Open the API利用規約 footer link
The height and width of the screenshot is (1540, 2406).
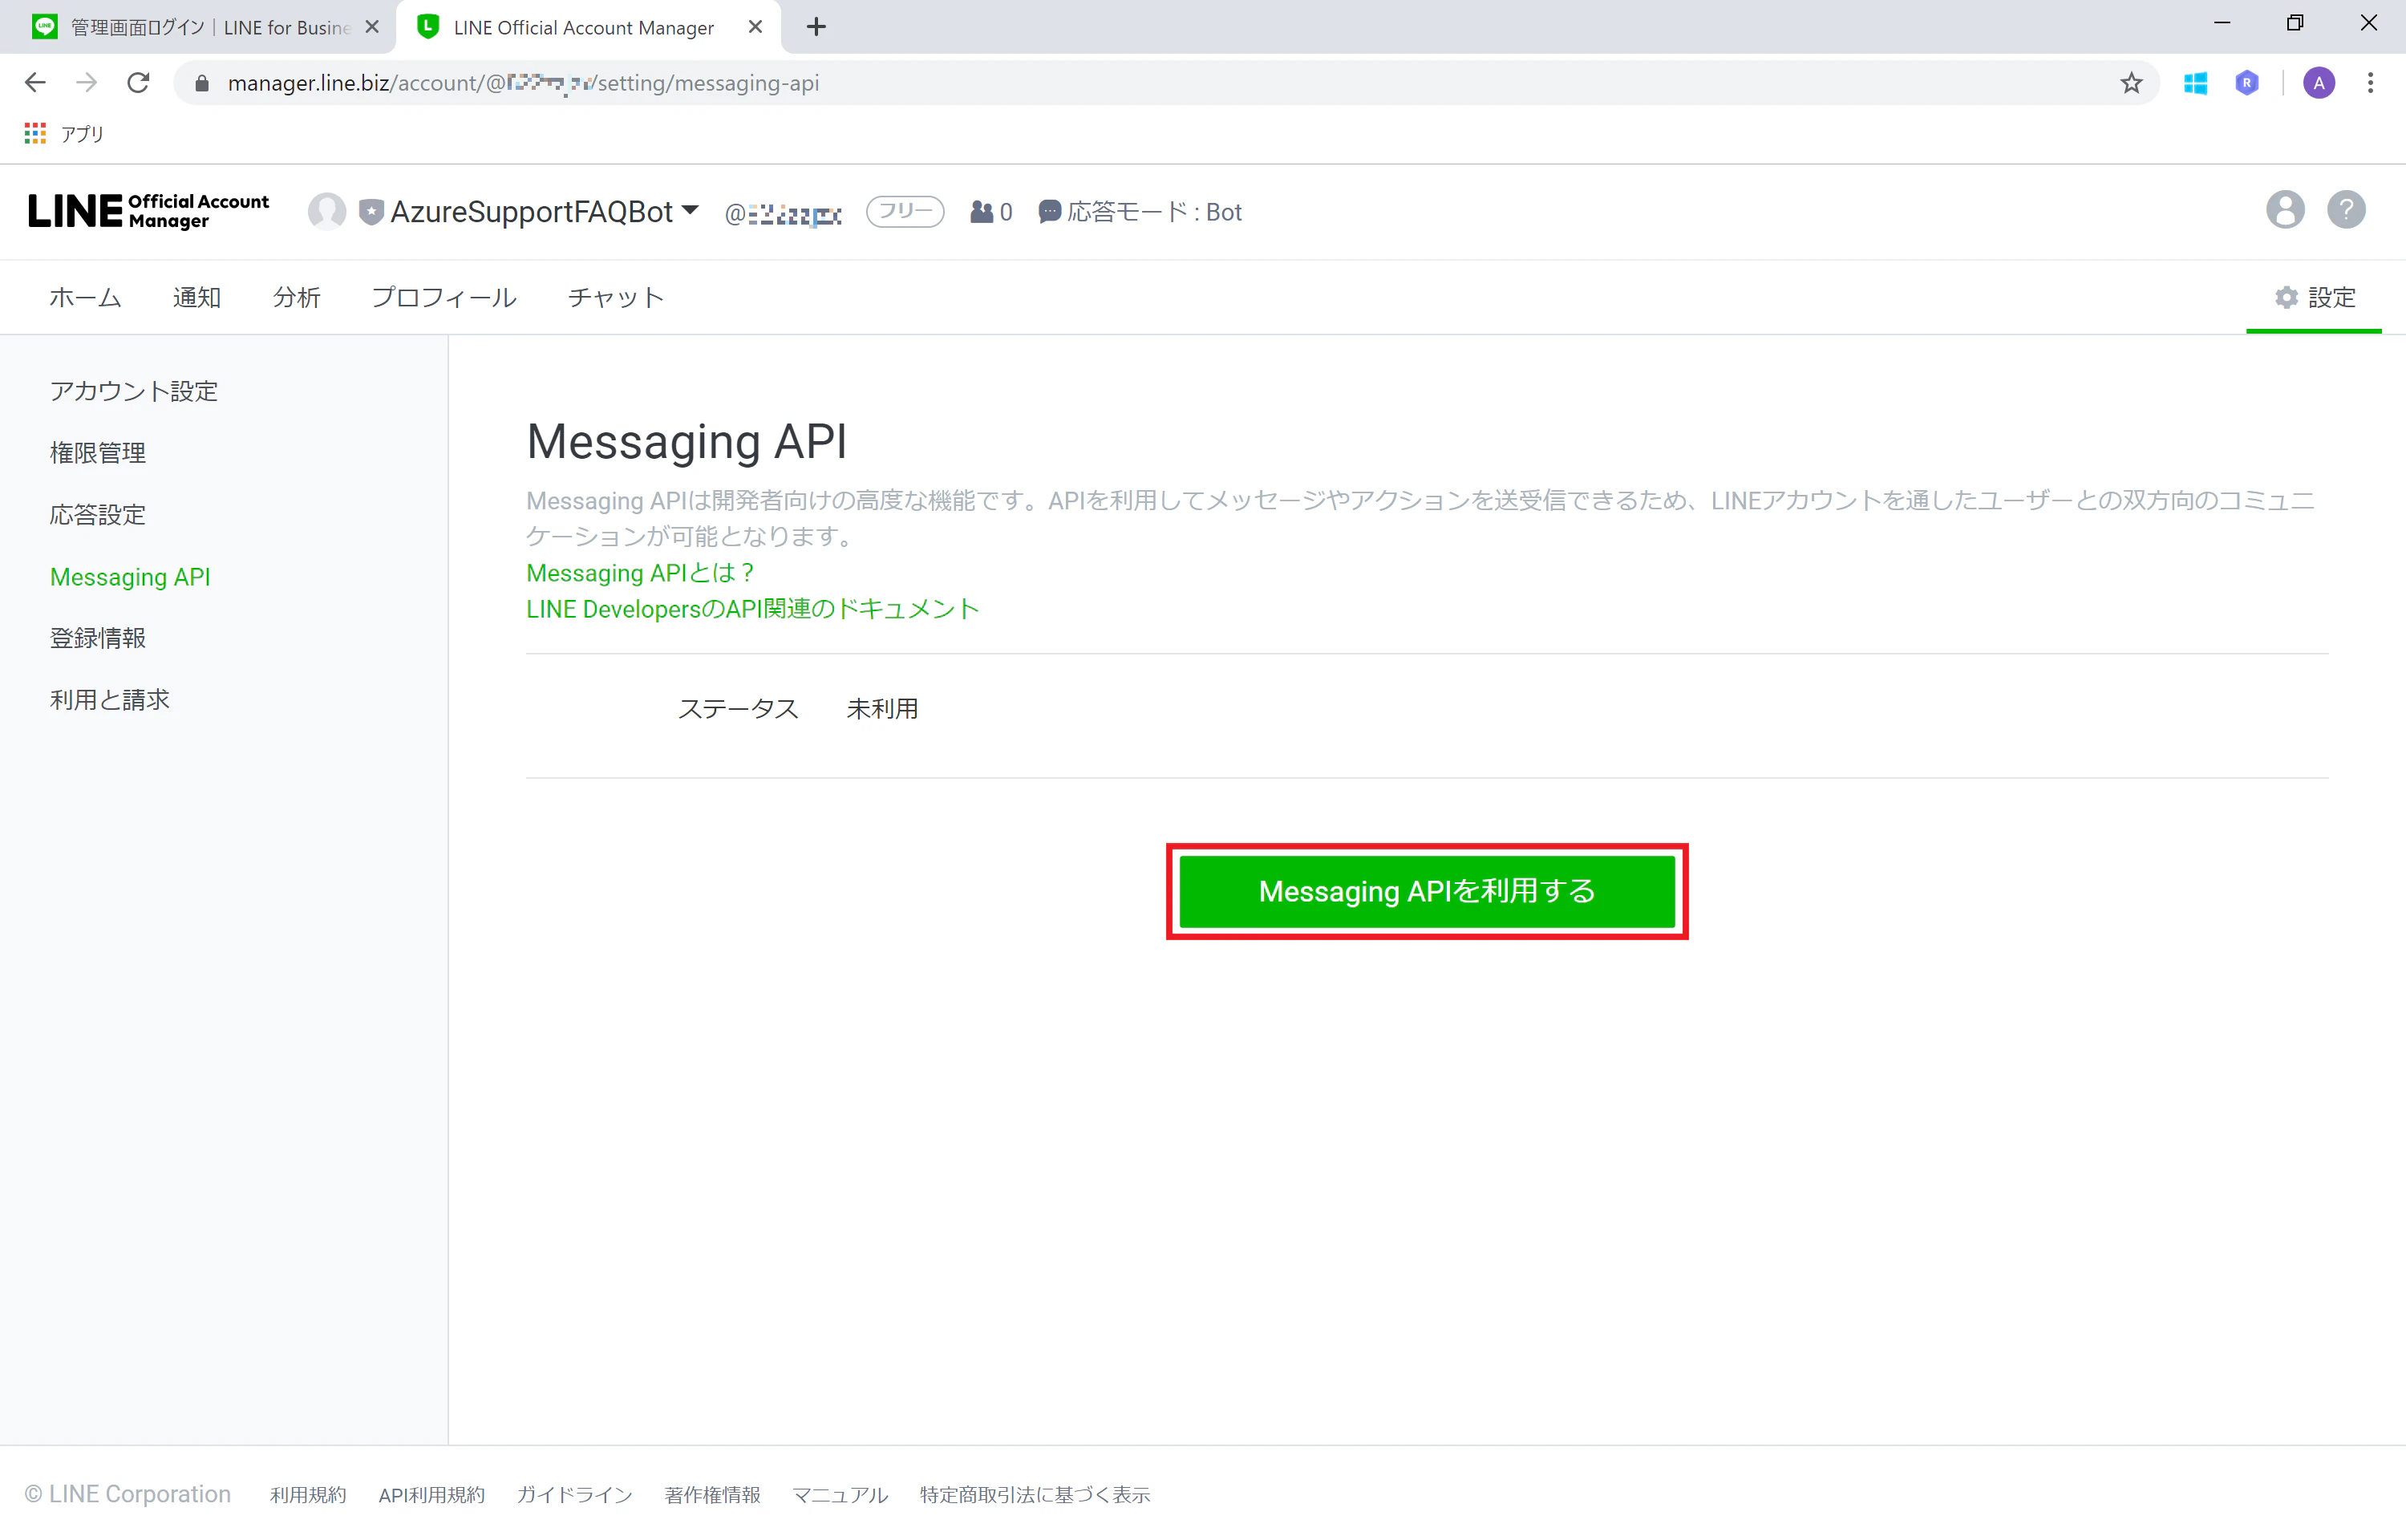[x=431, y=1494]
